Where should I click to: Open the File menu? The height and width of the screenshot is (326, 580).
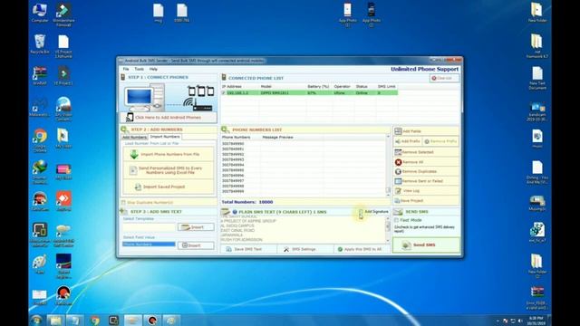coord(126,69)
